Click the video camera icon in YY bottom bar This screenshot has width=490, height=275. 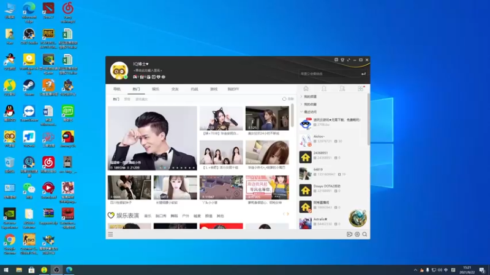(349, 234)
